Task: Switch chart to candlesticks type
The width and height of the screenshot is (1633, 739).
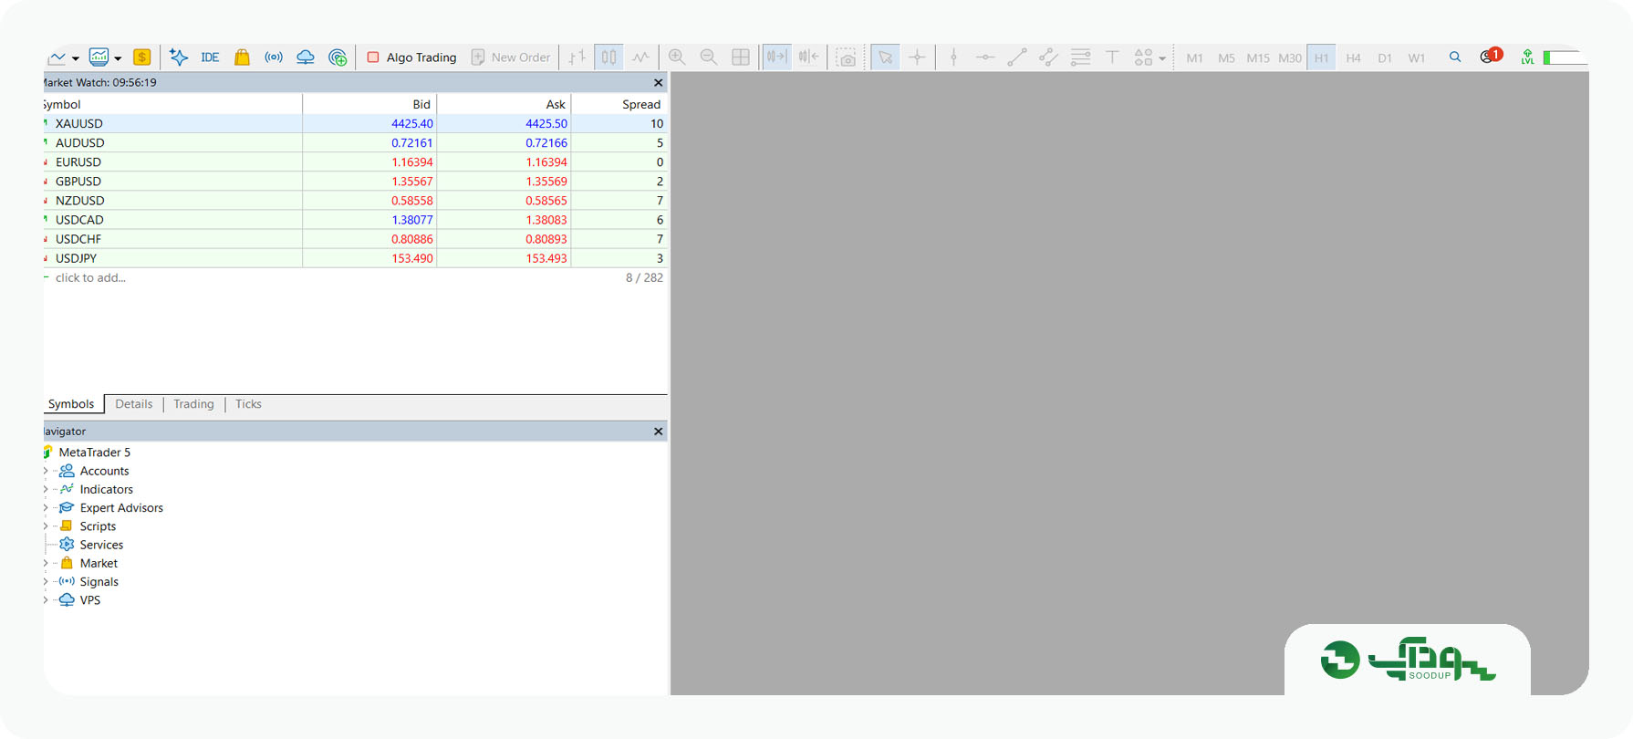Action: pos(608,57)
